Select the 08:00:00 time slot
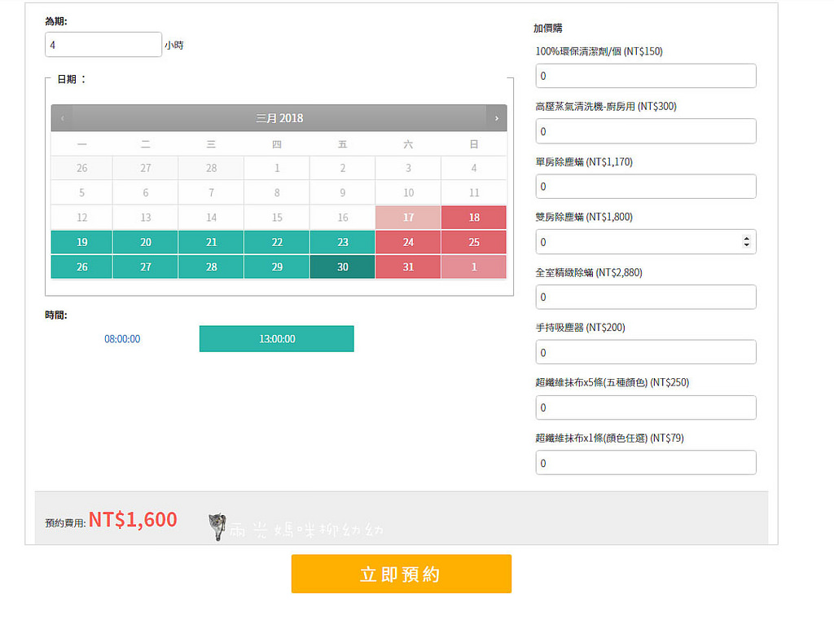 click(x=122, y=339)
